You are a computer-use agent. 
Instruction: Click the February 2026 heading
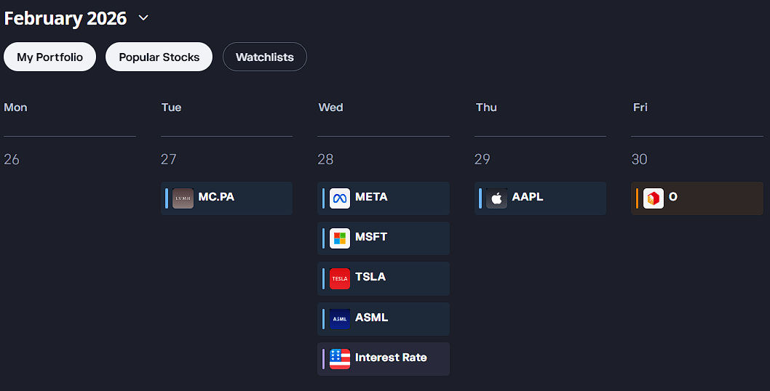click(66, 18)
